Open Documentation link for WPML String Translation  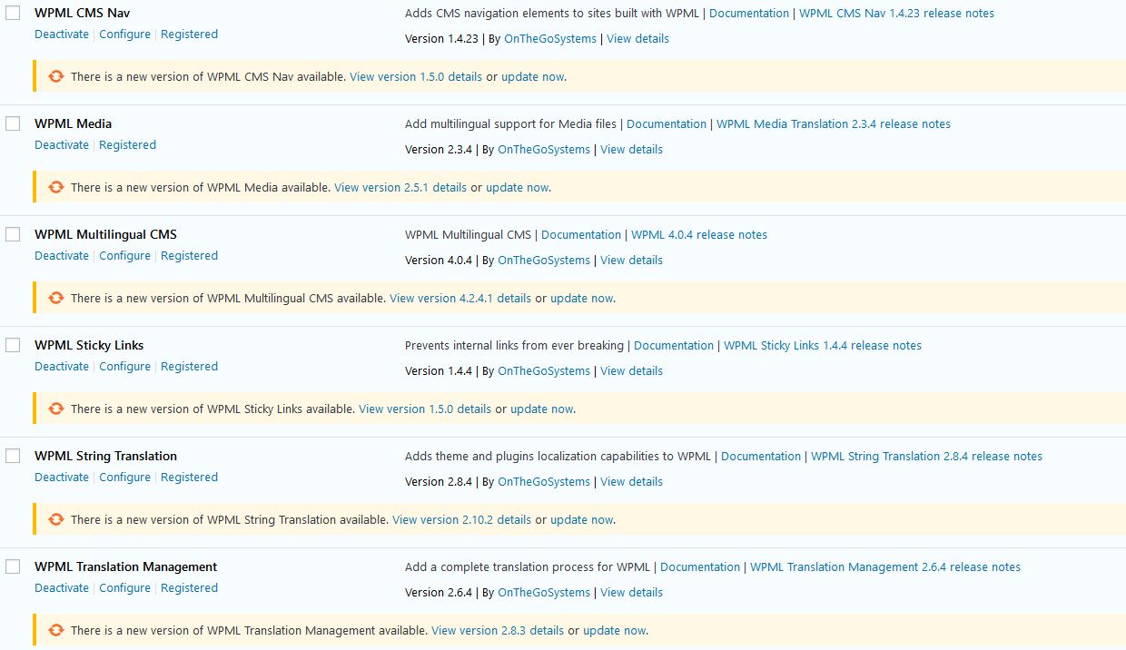761,457
